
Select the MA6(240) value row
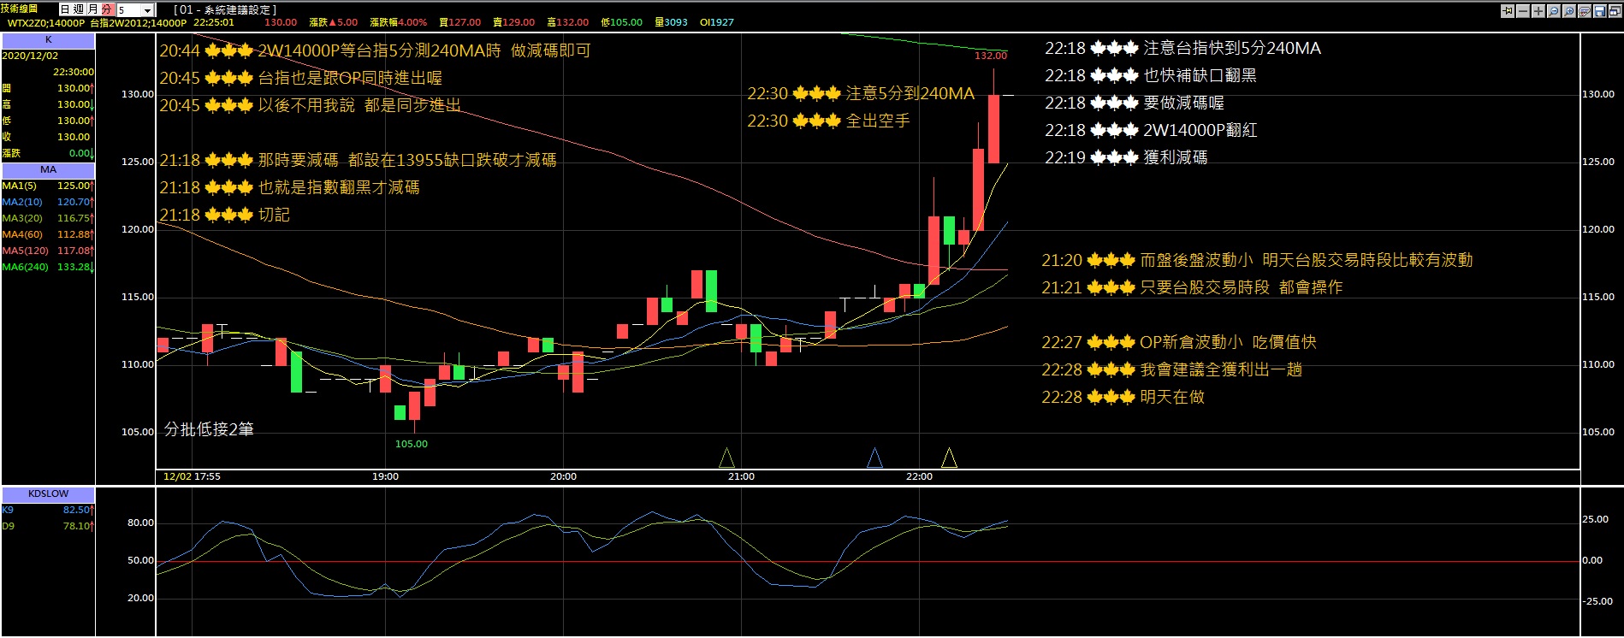pyautogui.click(x=48, y=267)
